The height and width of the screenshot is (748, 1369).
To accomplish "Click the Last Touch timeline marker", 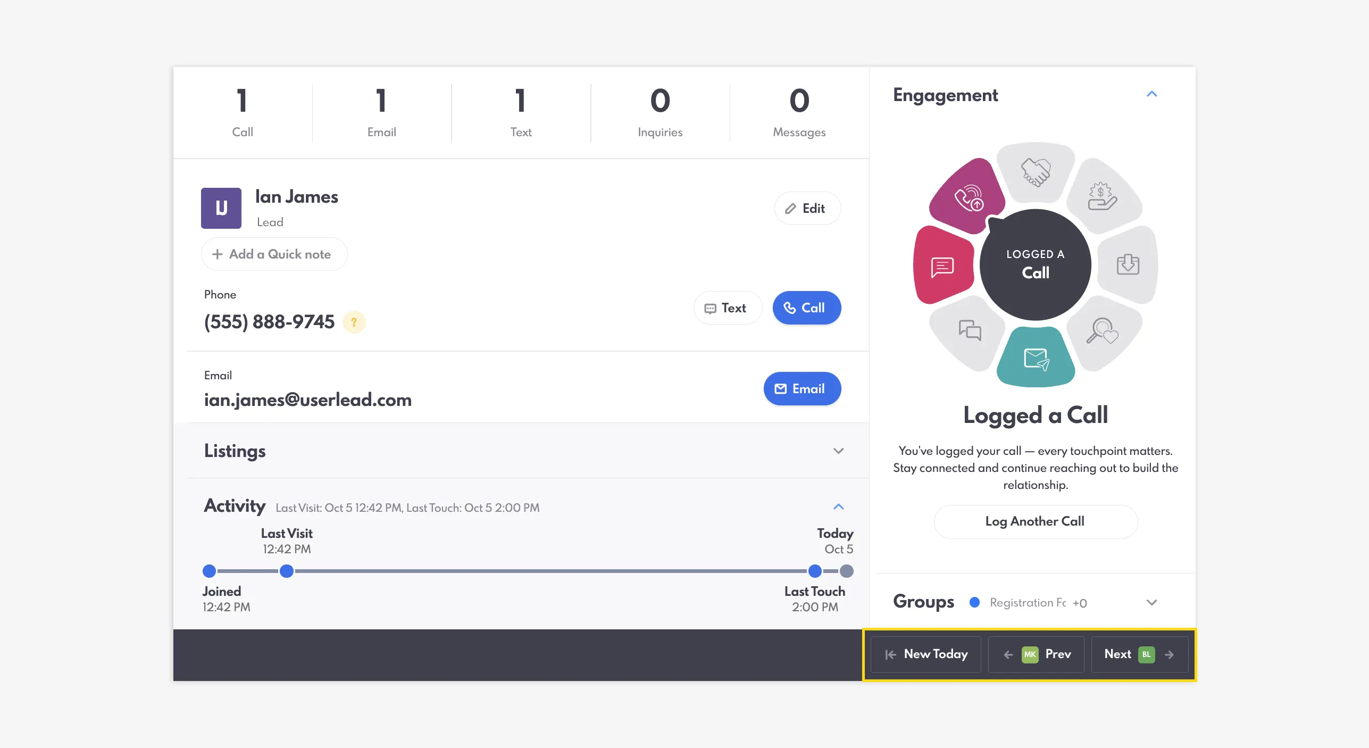I will tap(815, 571).
